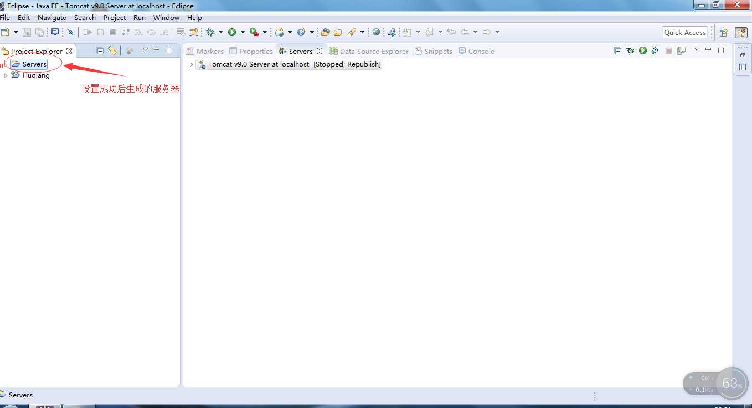Viewport: 752px width, 408px height.
Task: Click the New Servlet toolbar icon
Action: (302, 32)
